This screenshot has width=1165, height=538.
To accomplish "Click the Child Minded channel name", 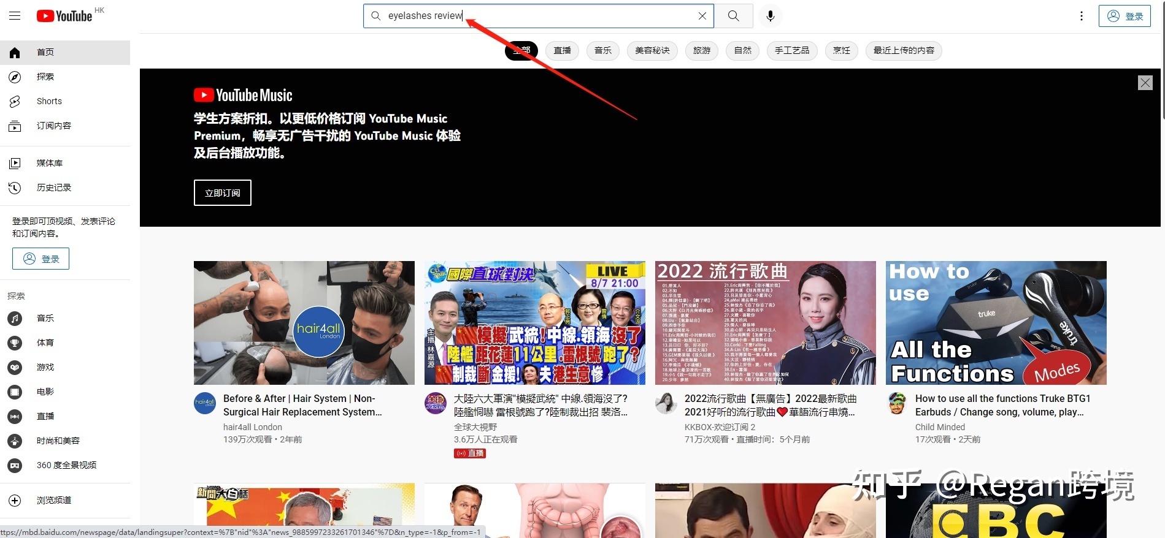I will coord(940,427).
